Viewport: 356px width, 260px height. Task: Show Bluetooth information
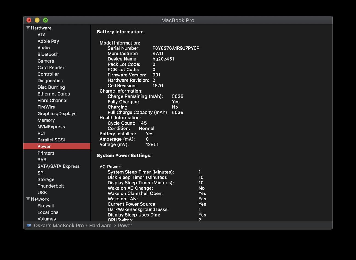click(x=48, y=54)
